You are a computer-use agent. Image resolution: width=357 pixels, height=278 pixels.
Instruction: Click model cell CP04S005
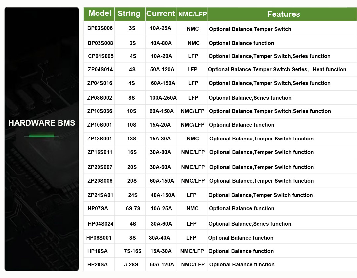100,56
